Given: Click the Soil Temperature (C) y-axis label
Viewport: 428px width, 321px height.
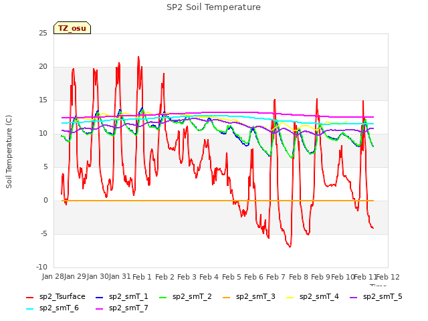Looking at the screenshot, I should click(9, 152).
